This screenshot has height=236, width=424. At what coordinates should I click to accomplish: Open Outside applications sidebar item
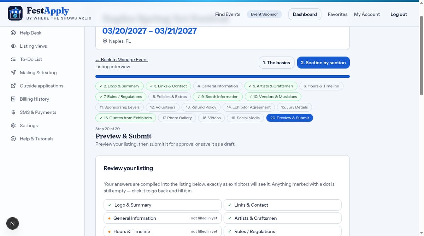pyautogui.click(x=41, y=86)
